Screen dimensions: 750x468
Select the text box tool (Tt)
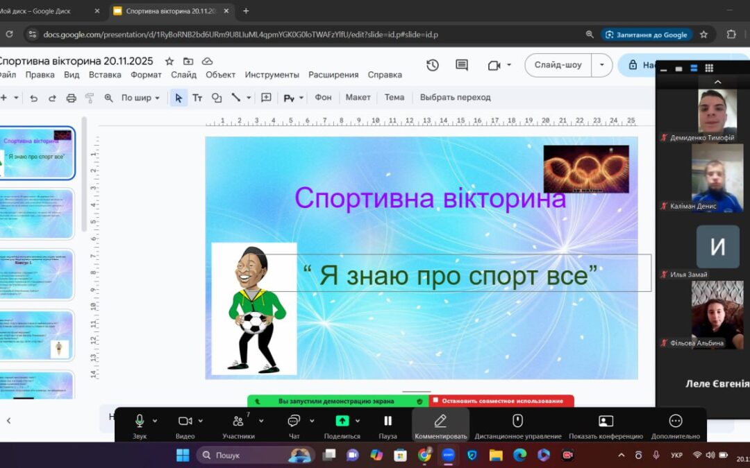click(x=197, y=98)
